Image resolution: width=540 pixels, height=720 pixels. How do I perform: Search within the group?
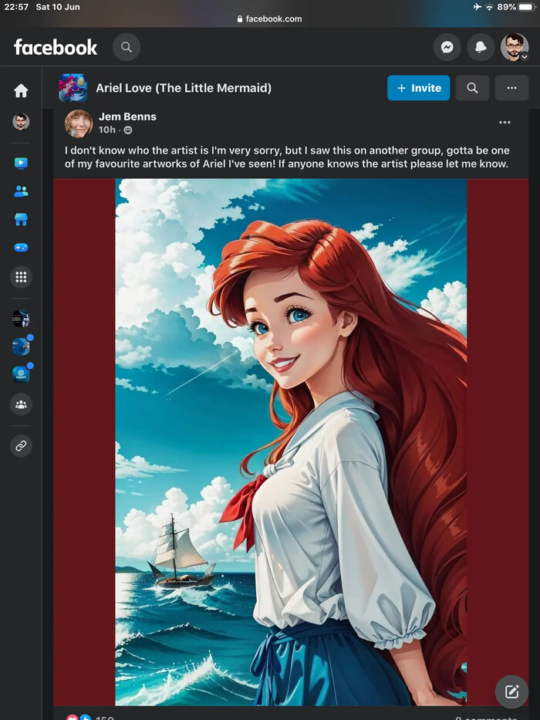pyautogui.click(x=472, y=88)
